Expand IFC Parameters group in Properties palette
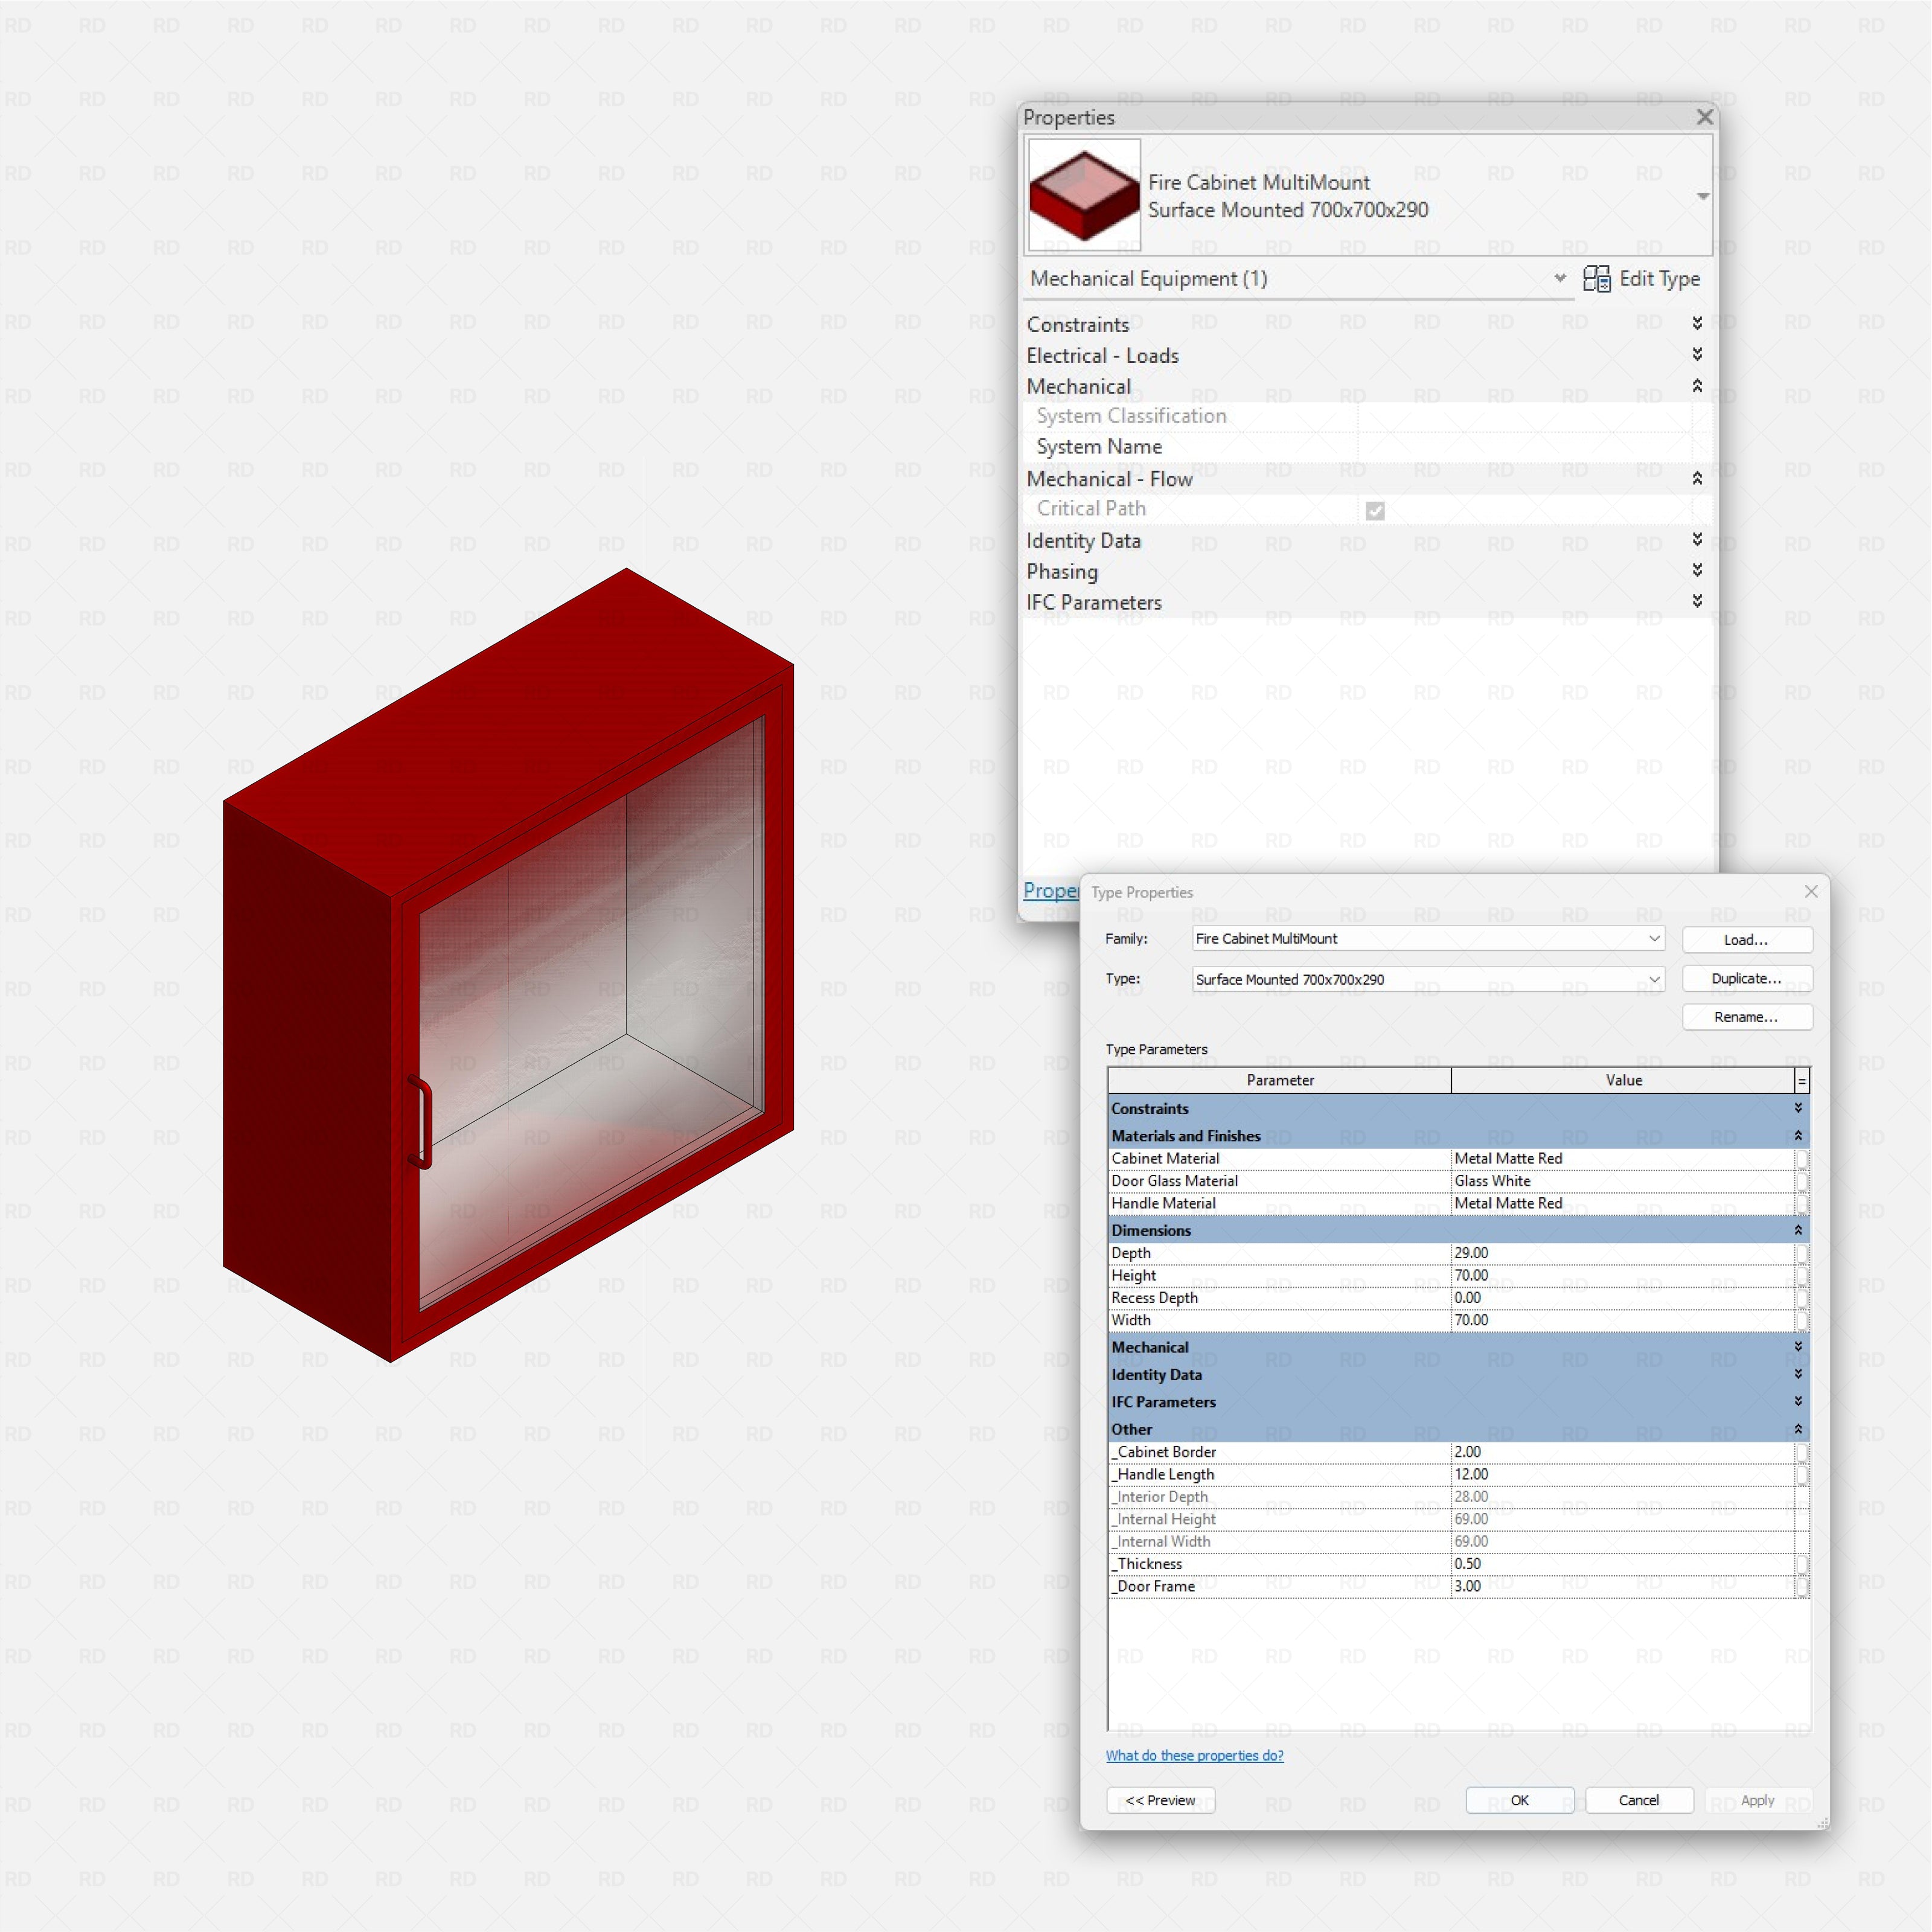Screen dimensions: 1932x1932 [1697, 601]
